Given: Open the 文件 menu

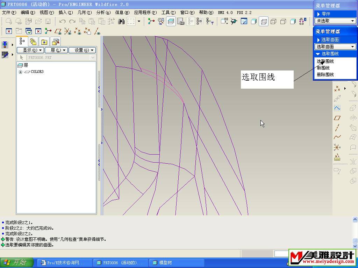Looking at the screenshot, I should click(x=9, y=13).
